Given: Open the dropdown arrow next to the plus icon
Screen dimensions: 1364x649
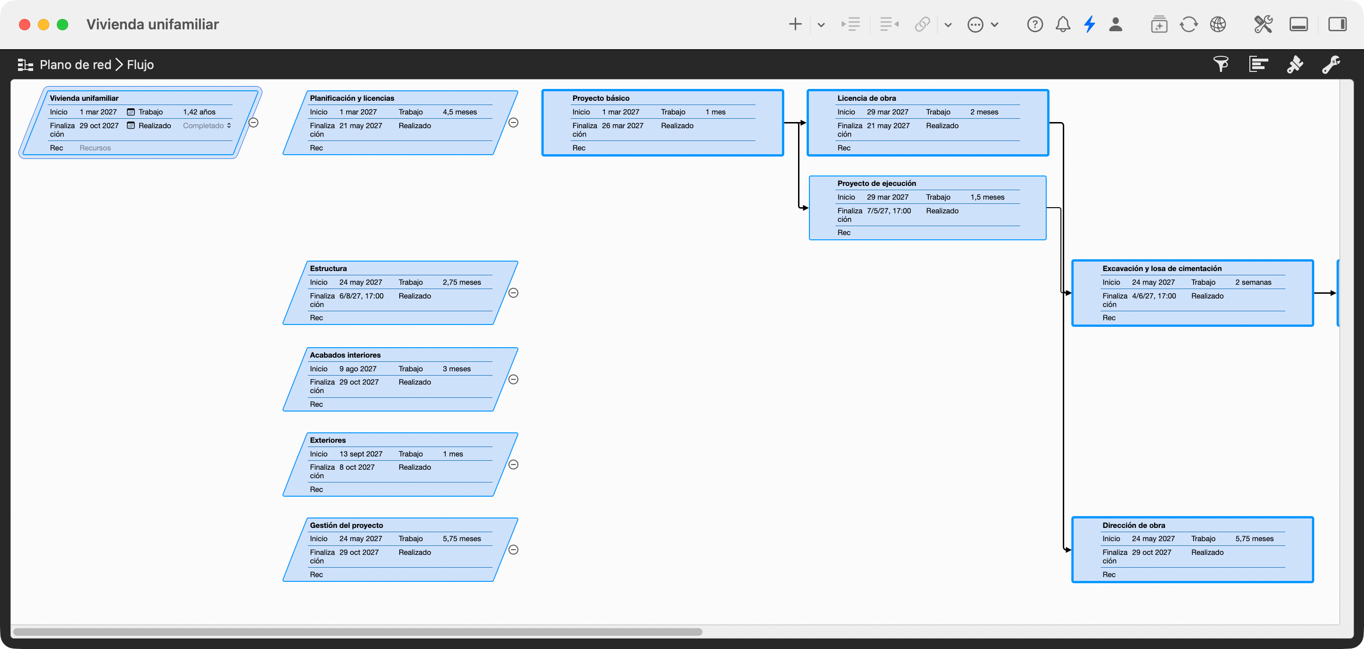Looking at the screenshot, I should point(821,25).
